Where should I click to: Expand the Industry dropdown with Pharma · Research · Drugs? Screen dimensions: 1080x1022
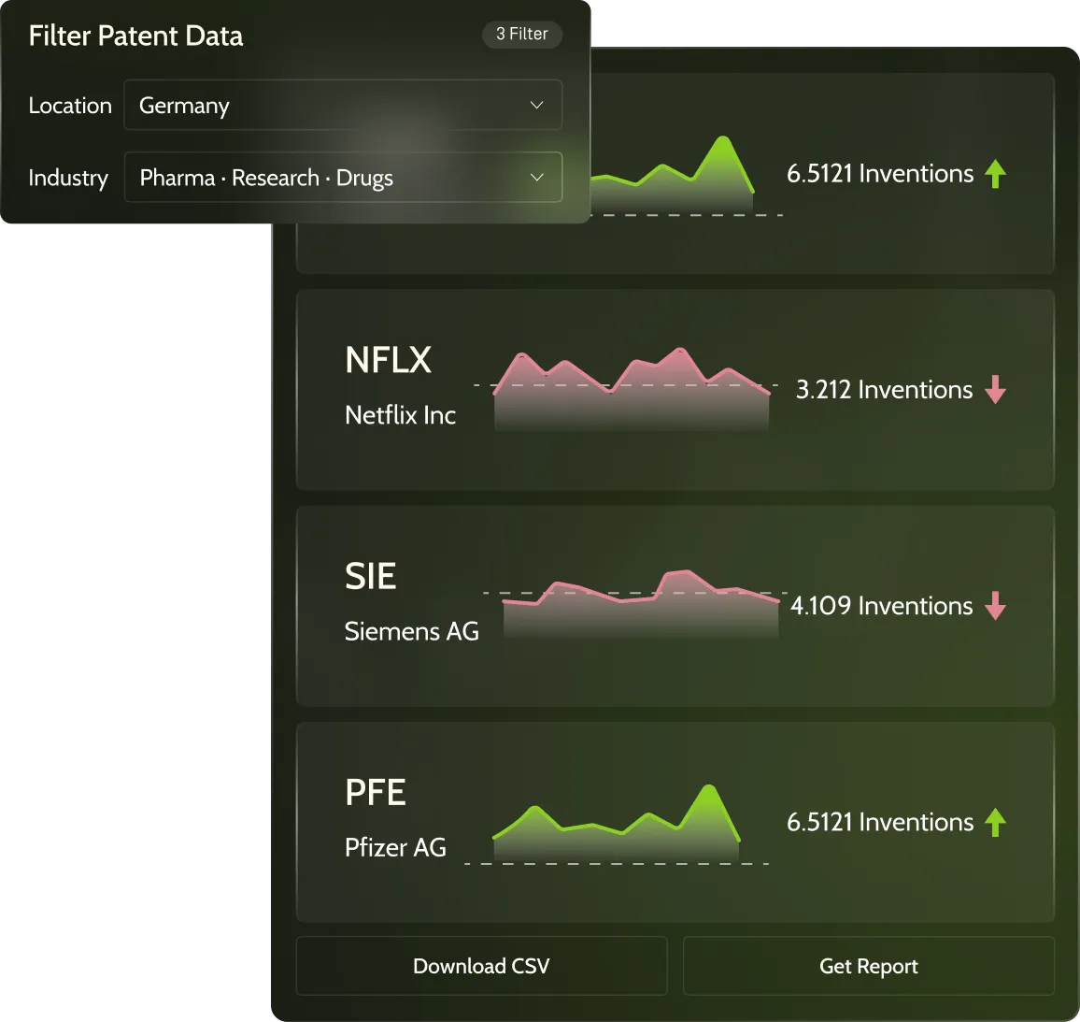click(x=342, y=177)
